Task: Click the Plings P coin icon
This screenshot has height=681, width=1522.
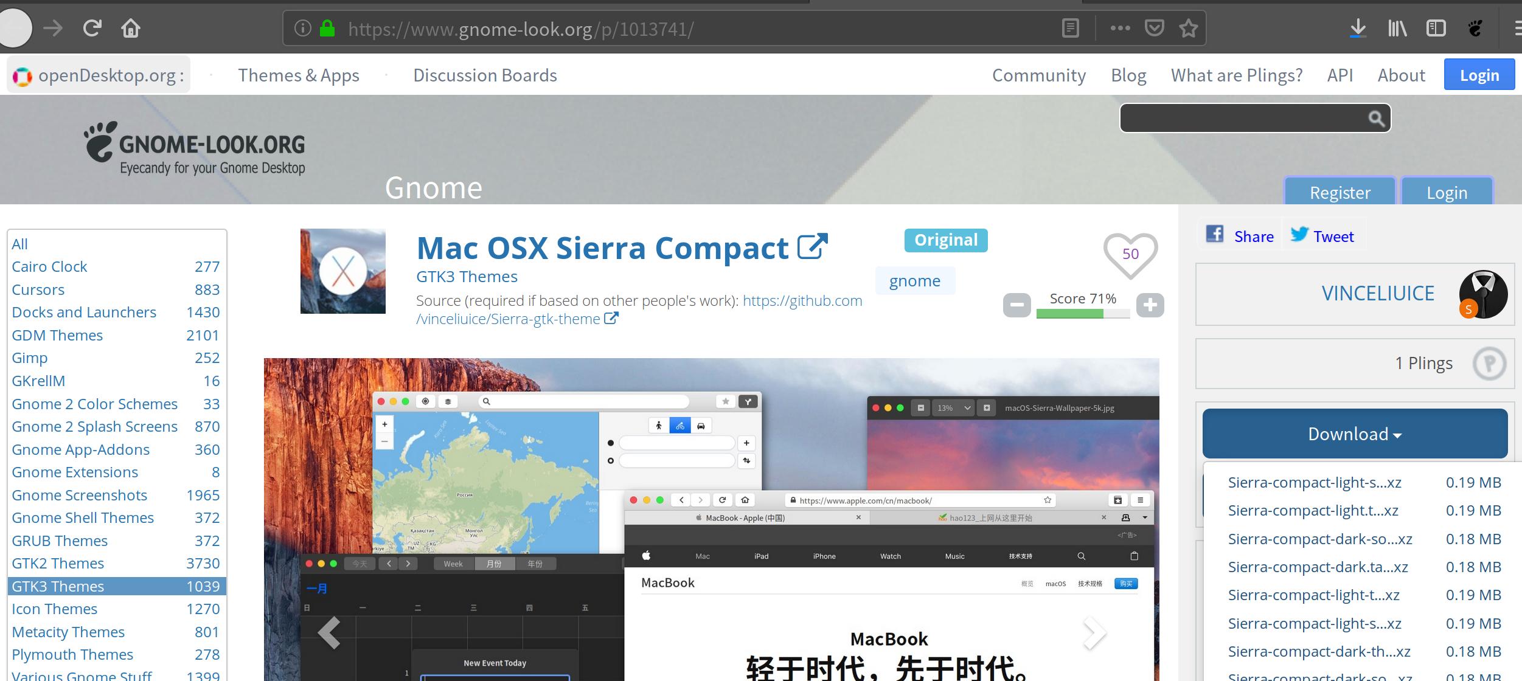Action: (1489, 364)
